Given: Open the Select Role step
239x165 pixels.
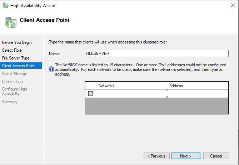Looking at the screenshot, I should point(12,50).
